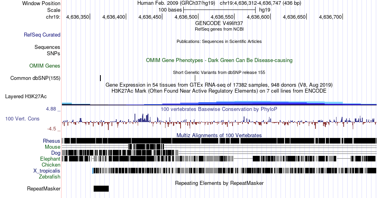Click OMIM Gene Phenotypes track title
The image size is (377, 198).
(219, 60)
